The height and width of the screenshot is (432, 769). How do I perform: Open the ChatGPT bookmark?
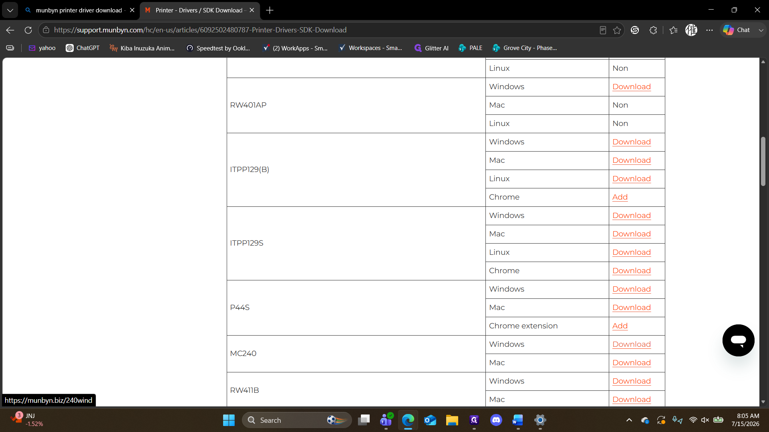pos(83,48)
